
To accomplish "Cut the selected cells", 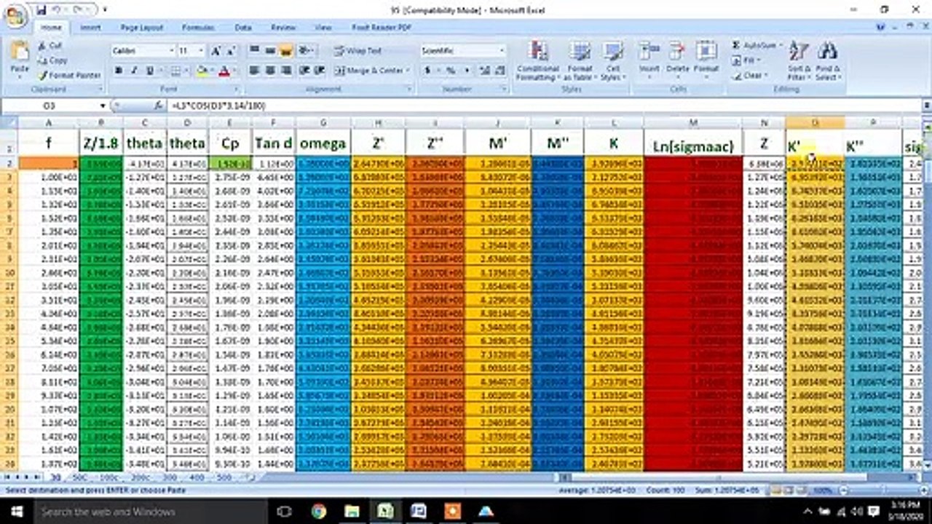I will [x=50, y=45].
